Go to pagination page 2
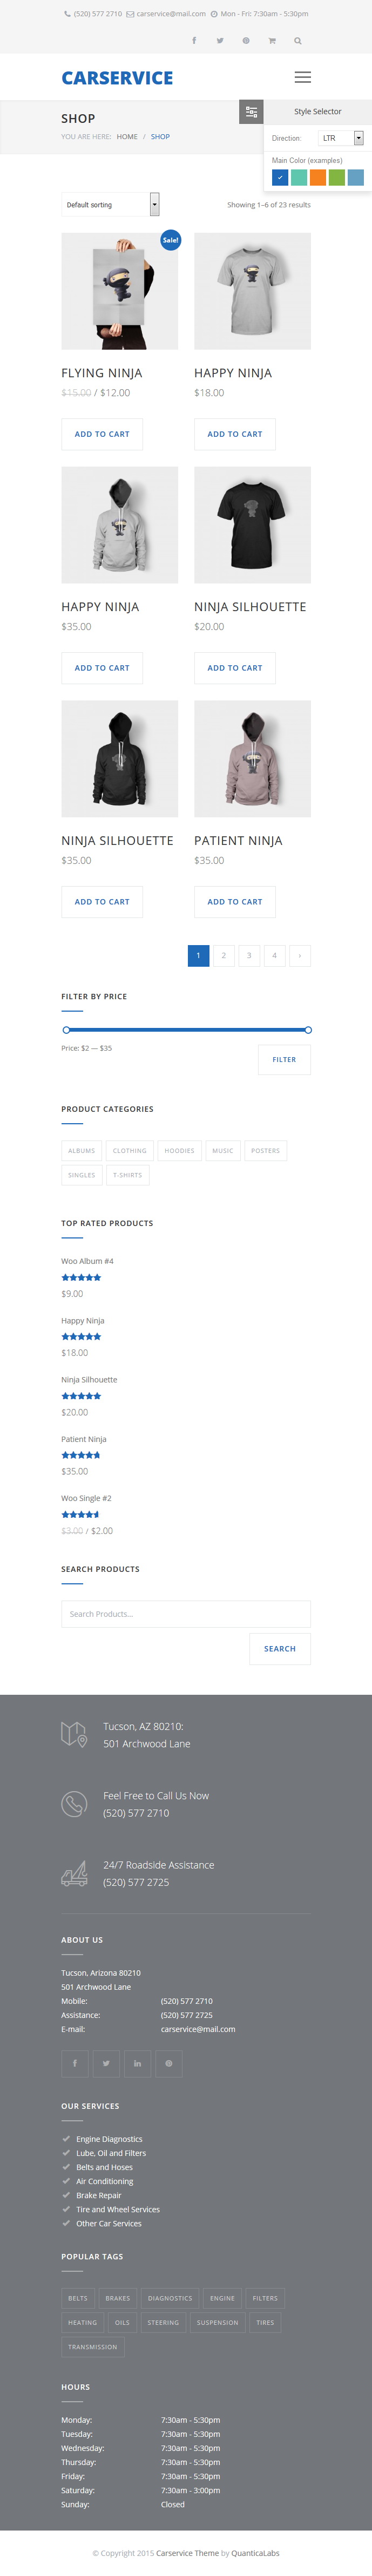This screenshot has width=372, height=2576. point(224,956)
